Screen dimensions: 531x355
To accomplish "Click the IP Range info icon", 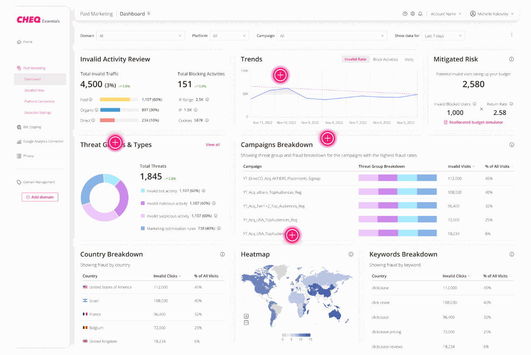I will [x=207, y=100].
